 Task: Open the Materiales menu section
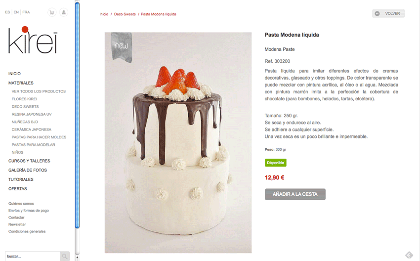click(x=21, y=83)
